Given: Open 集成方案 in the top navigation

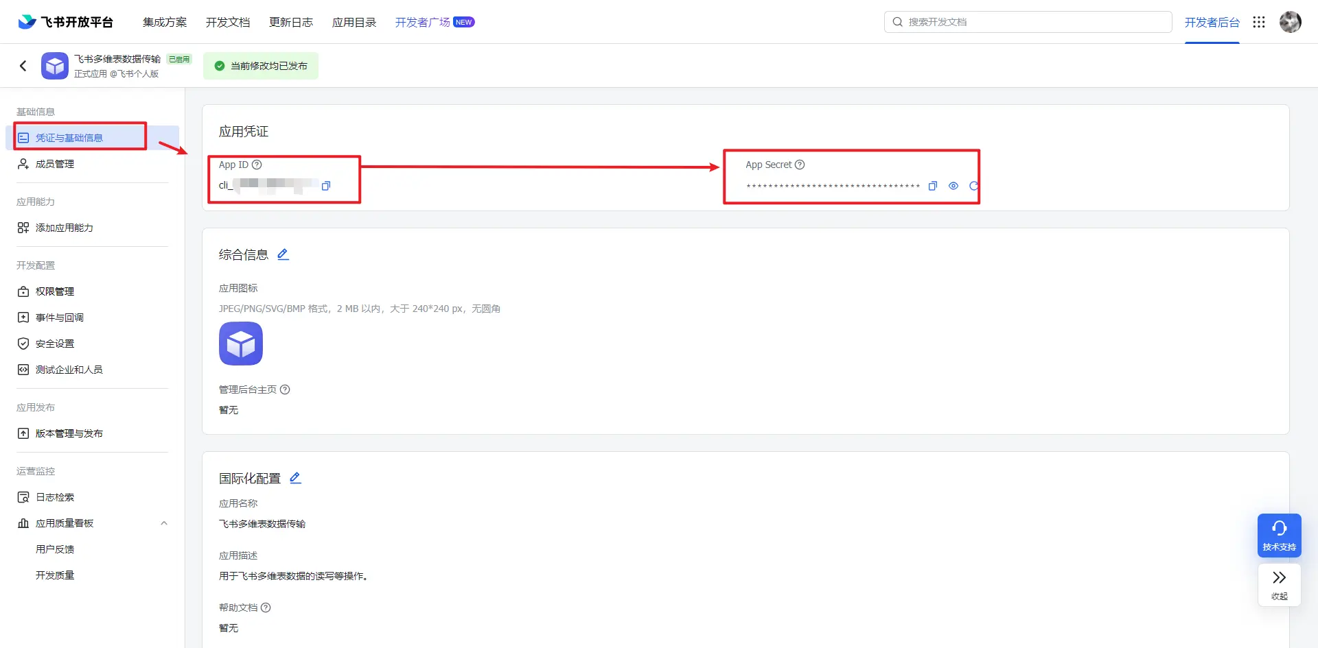Looking at the screenshot, I should coord(165,22).
